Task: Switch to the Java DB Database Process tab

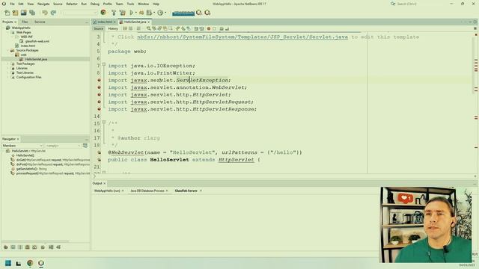Action: tap(147, 191)
